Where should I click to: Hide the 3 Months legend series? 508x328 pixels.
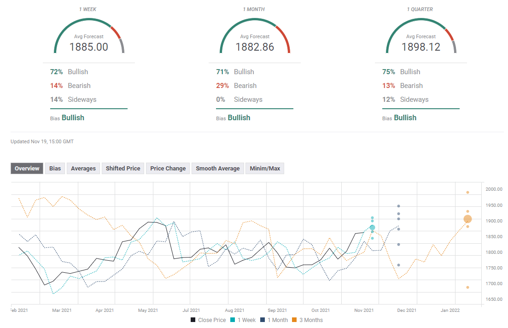(309, 320)
